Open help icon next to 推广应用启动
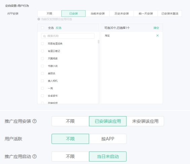The width and height of the screenshot is (190, 164). (x=34, y=157)
